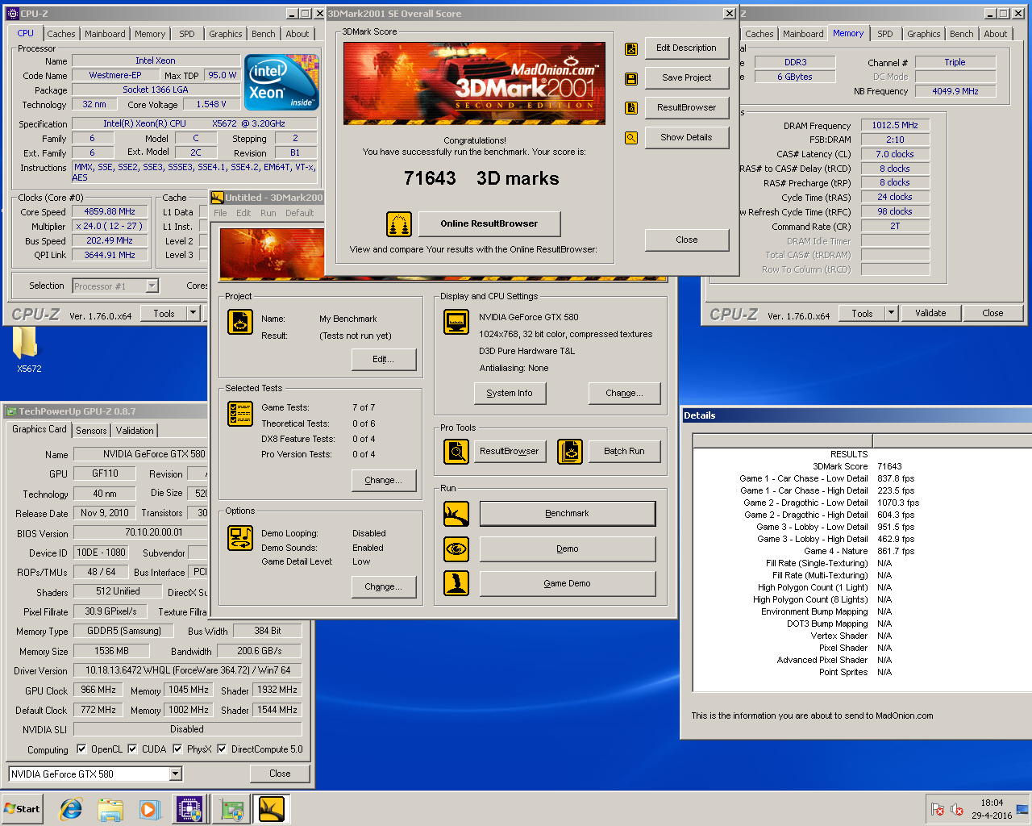Click the Benchmark run icon
The image size is (1032, 826).
(456, 514)
